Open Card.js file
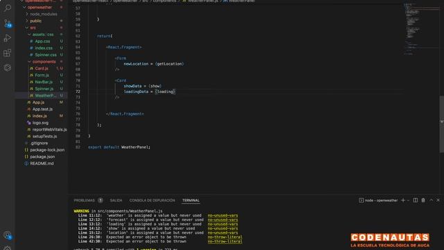Viewport: 444px width, 250px height. pyautogui.click(x=42, y=68)
